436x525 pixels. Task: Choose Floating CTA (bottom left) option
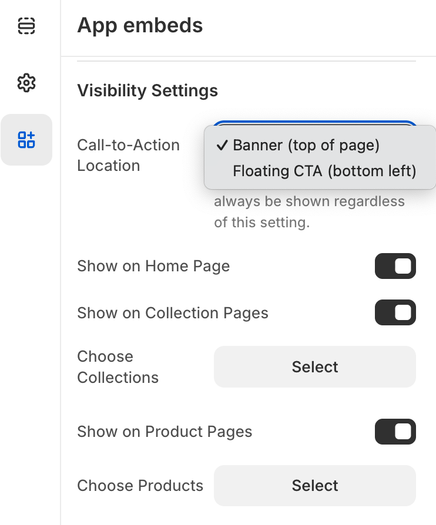tap(324, 171)
